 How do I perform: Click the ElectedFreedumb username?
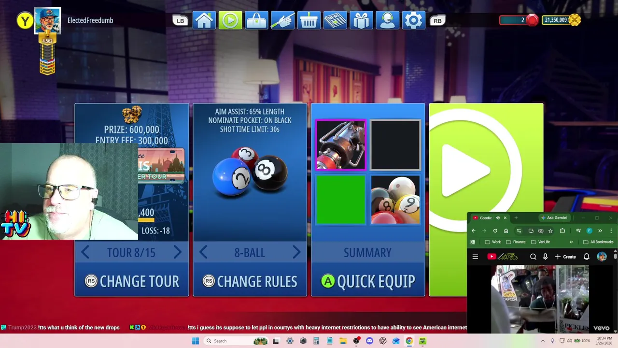pos(90,20)
